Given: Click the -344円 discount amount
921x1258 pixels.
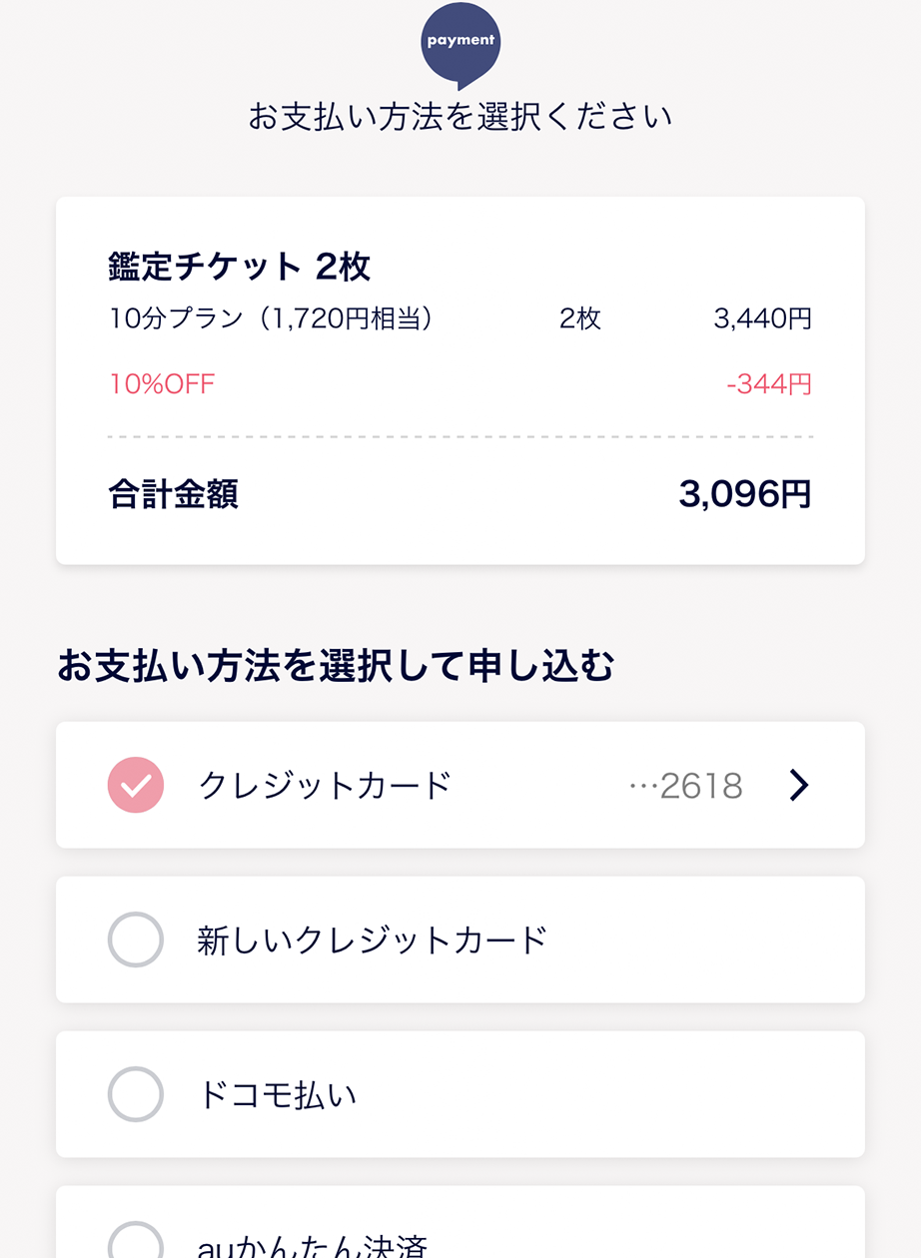Looking at the screenshot, I should [x=768, y=384].
